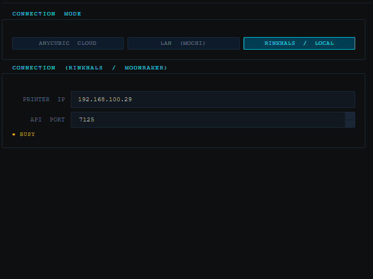Click the word Cloud on Anycubic button

coord(87,43)
